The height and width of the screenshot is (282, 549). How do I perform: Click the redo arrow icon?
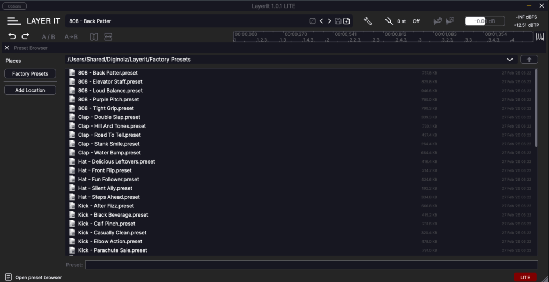pos(25,36)
